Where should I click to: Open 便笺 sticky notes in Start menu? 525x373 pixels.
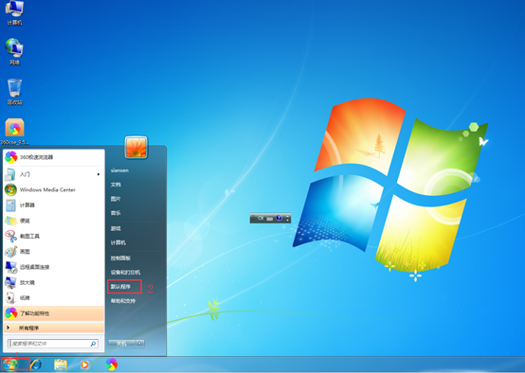coord(54,221)
